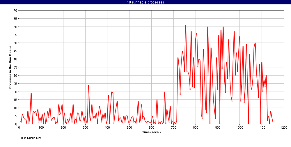Click the "Time (secs.)" axis label

click(x=151, y=132)
